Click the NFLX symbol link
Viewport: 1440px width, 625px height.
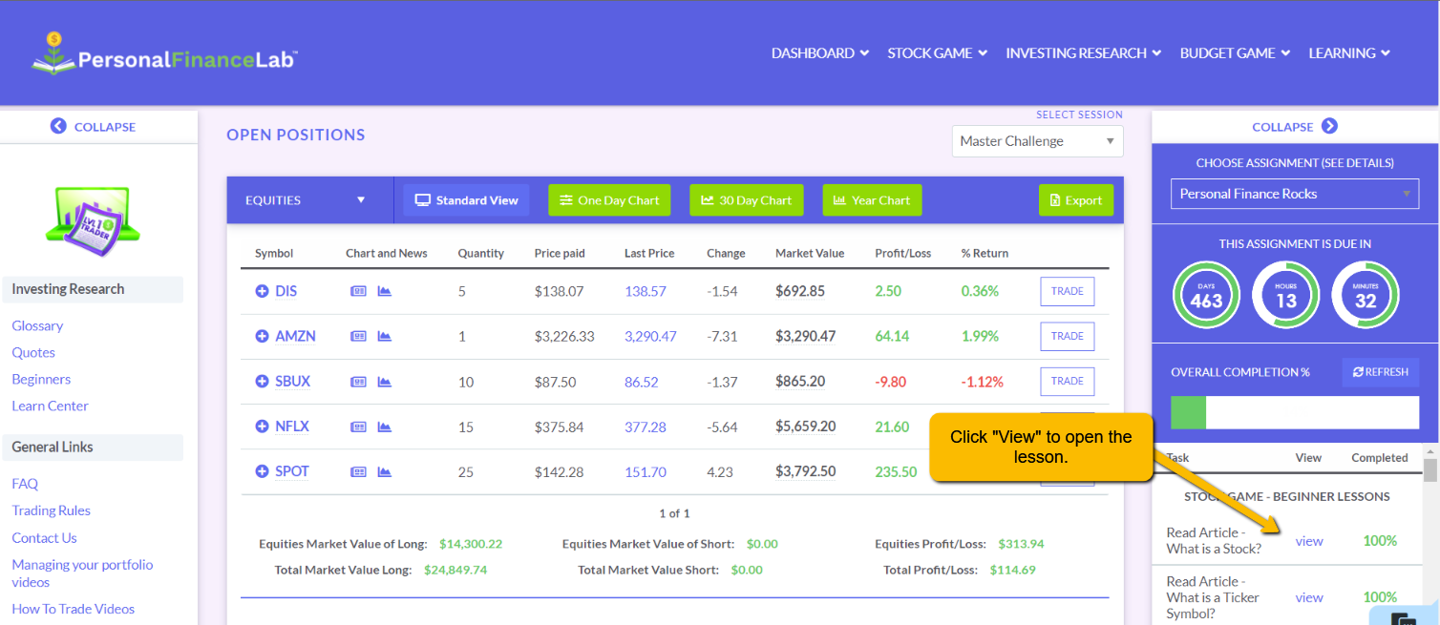292,427
